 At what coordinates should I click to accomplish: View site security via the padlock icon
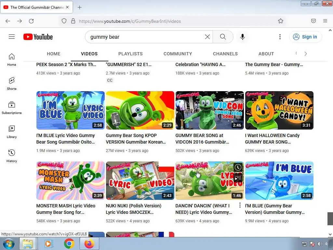(x=73, y=21)
